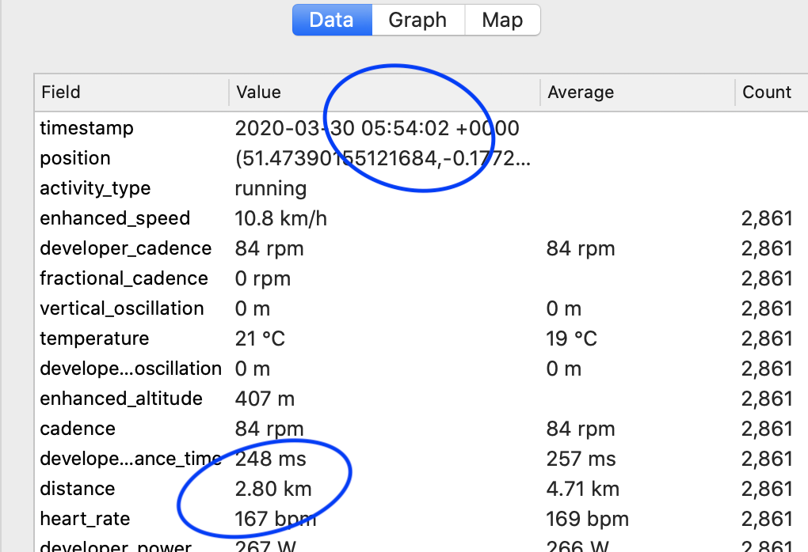Image resolution: width=808 pixels, height=552 pixels.
Task: Select the fractional_cadence row
Action: 124,278
